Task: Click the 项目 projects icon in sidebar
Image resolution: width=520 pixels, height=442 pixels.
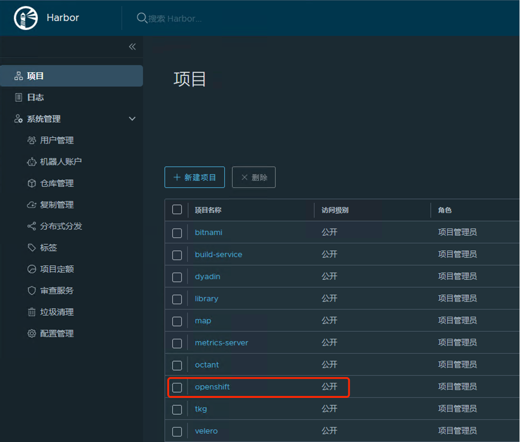Action: 18,76
